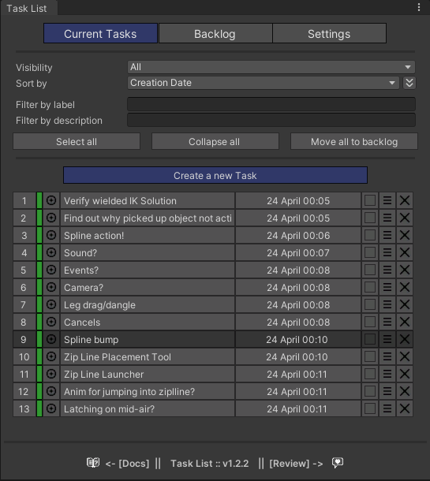430x481 pixels.
Task: Check the box for Zip Line Placement Tool
Action: coord(370,356)
